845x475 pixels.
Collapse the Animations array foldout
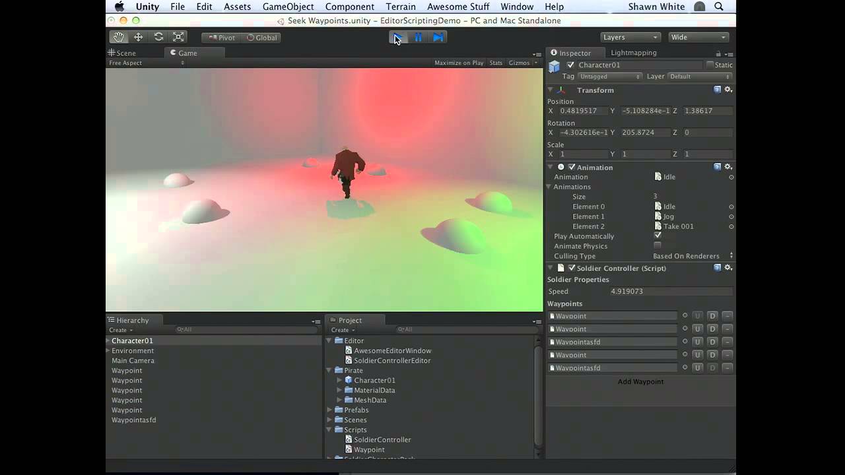point(549,187)
